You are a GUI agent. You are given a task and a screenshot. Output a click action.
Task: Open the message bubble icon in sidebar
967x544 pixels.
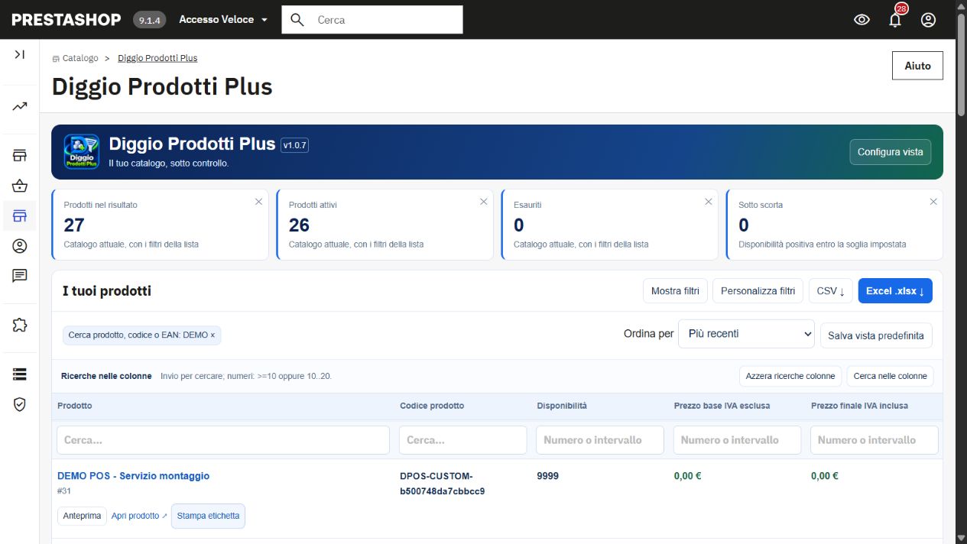point(20,276)
